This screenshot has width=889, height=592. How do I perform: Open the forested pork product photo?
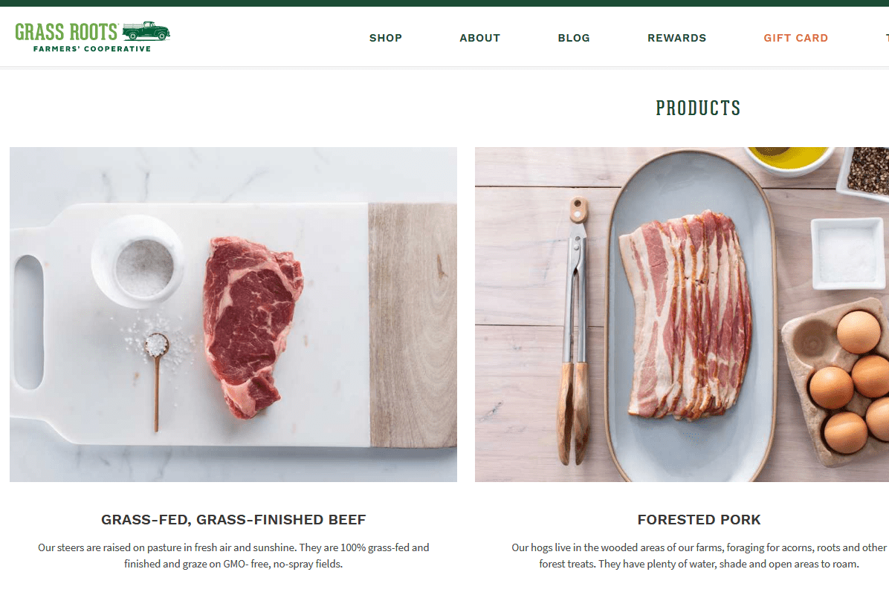(682, 313)
